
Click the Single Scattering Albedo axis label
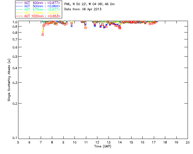(x=9, y=80)
